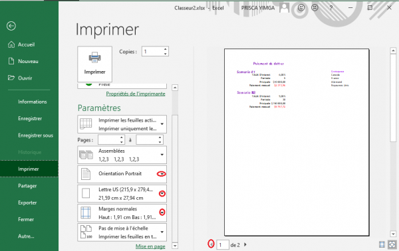Click the PRISCA YIMGA account name
The height and width of the screenshot is (251, 399).
pos(258,8)
